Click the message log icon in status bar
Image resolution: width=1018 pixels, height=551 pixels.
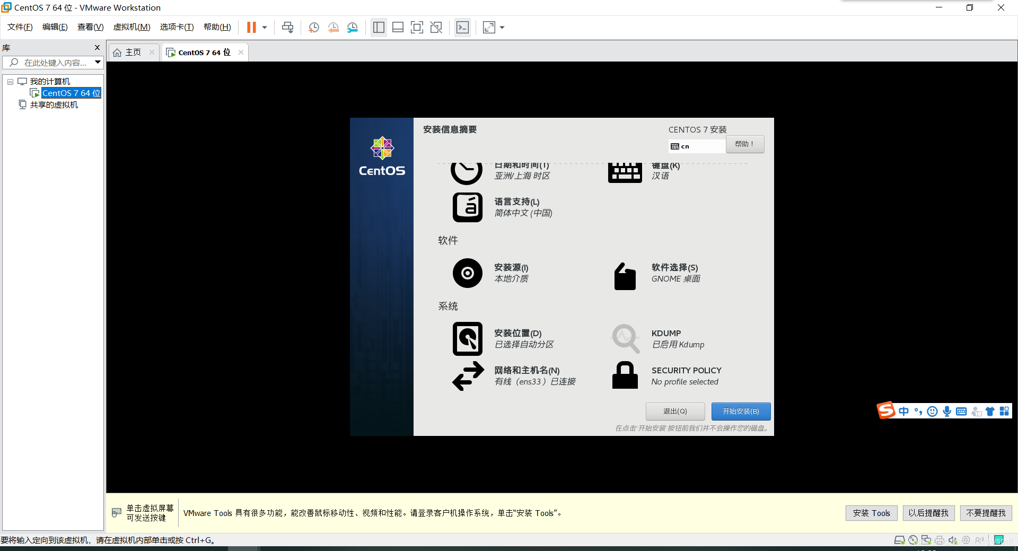click(x=999, y=540)
